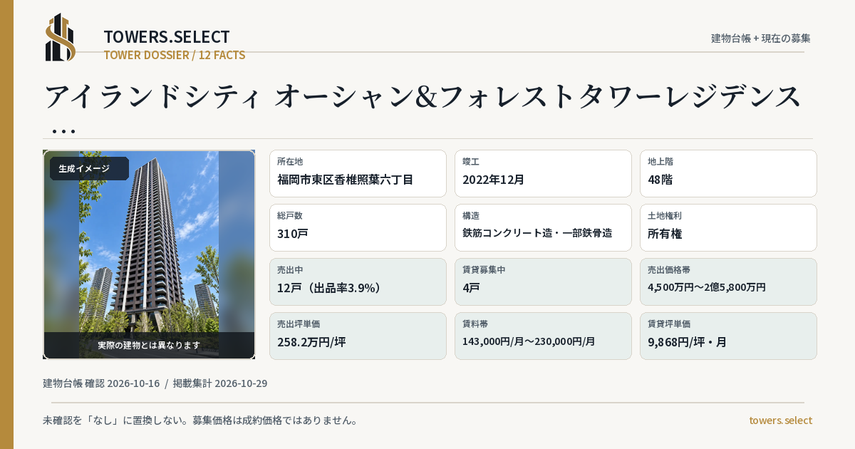
Task: Click the 建物台帳 + 現在の募集 header label
Action: click(x=760, y=38)
